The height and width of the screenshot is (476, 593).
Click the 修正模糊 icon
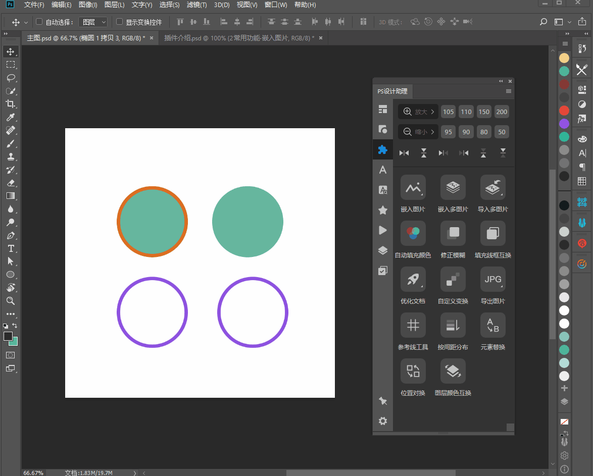coord(453,233)
